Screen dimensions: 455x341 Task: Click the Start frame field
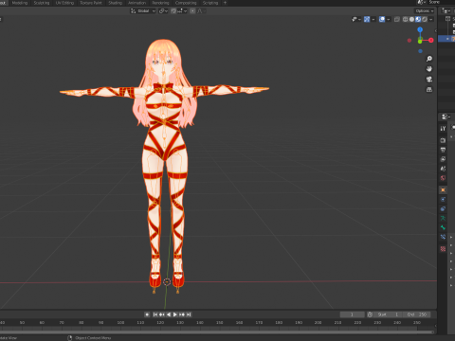(388, 314)
